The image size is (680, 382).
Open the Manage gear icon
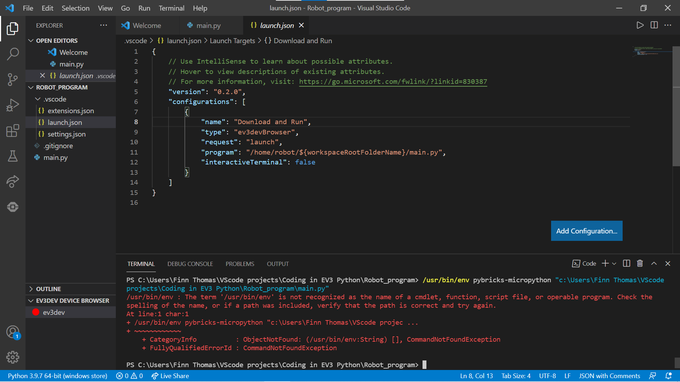click(13, 357)
